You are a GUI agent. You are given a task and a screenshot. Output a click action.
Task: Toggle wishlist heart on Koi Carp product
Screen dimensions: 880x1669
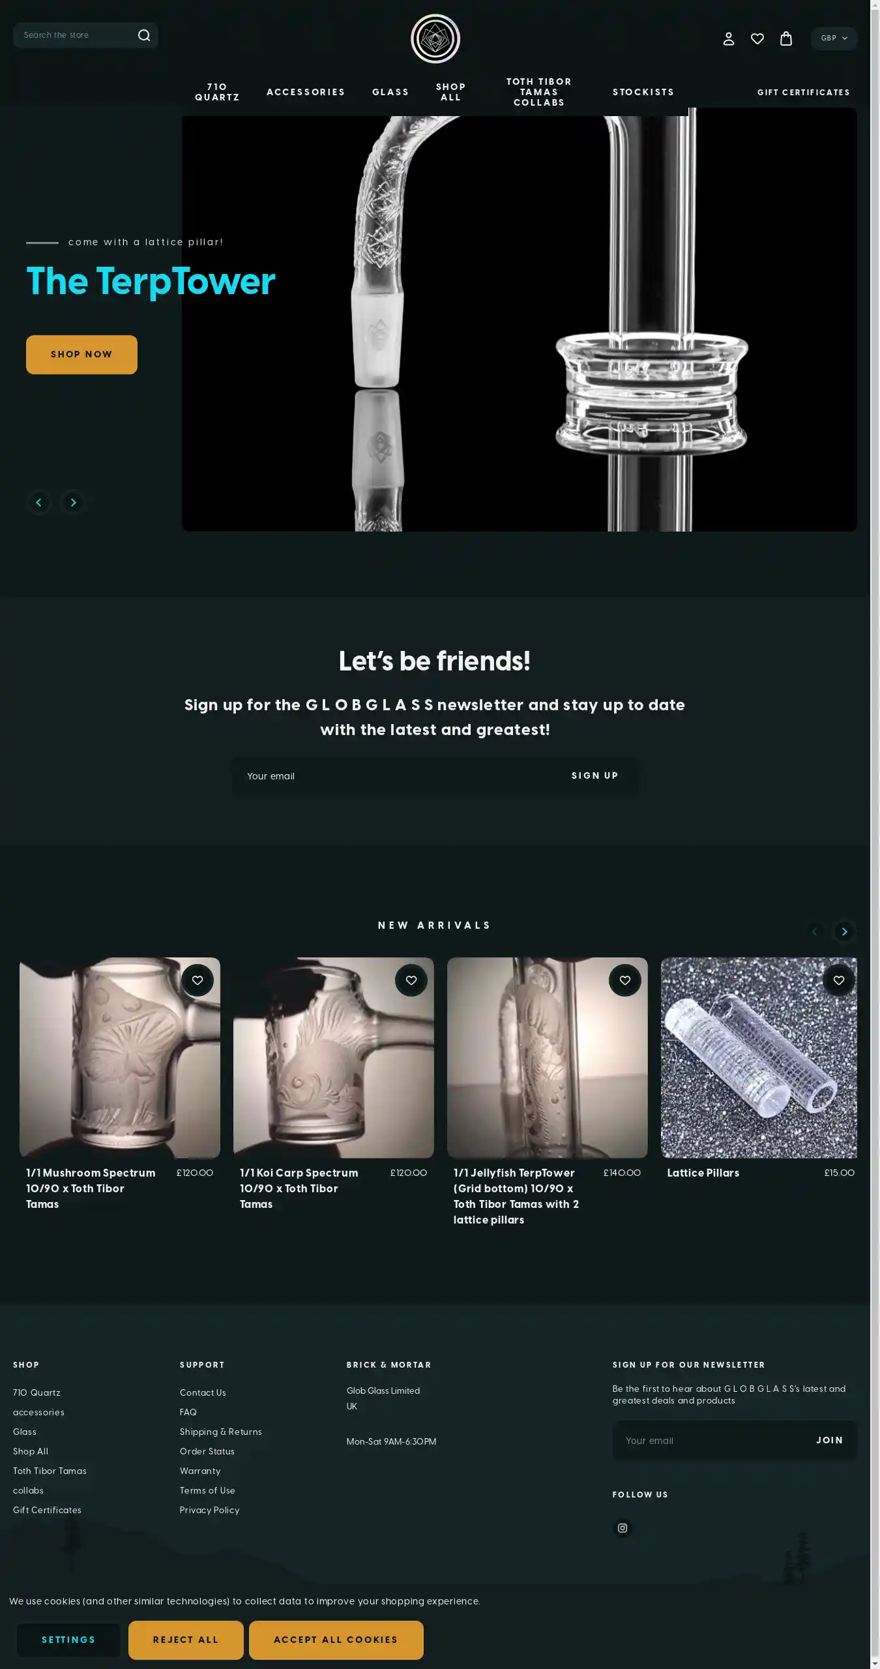click(x=411, y=980)
